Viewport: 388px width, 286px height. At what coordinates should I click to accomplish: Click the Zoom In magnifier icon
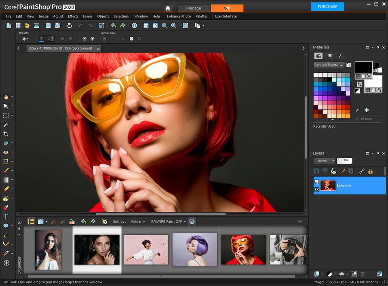point(173,25)
